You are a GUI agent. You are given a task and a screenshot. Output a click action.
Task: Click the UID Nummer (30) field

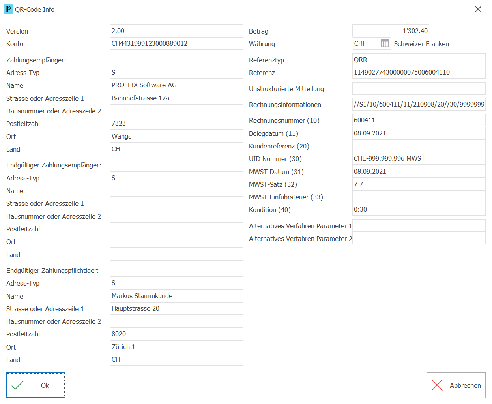click(419, 158)
